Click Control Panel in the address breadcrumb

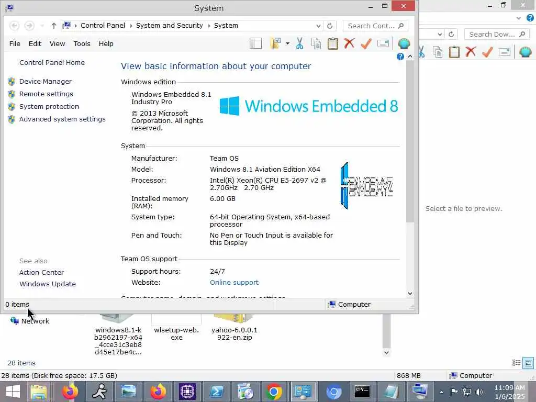[x=103, y=26]
